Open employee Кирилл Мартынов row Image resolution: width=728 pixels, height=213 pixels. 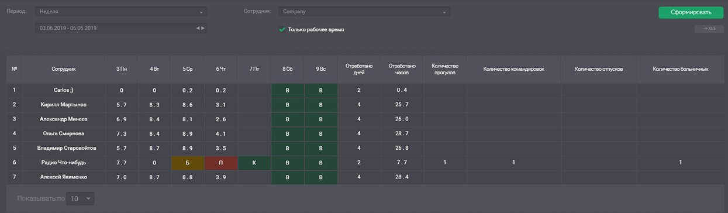[63, 105]
